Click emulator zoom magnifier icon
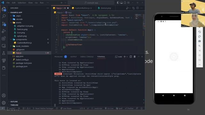Image resolution: width=205 pixels, height=115 pixels. tap(200, 46)
